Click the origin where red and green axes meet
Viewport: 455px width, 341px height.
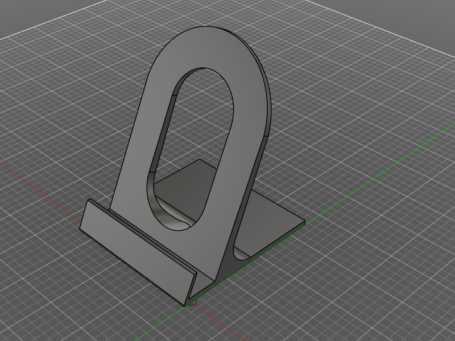point(189,304)
